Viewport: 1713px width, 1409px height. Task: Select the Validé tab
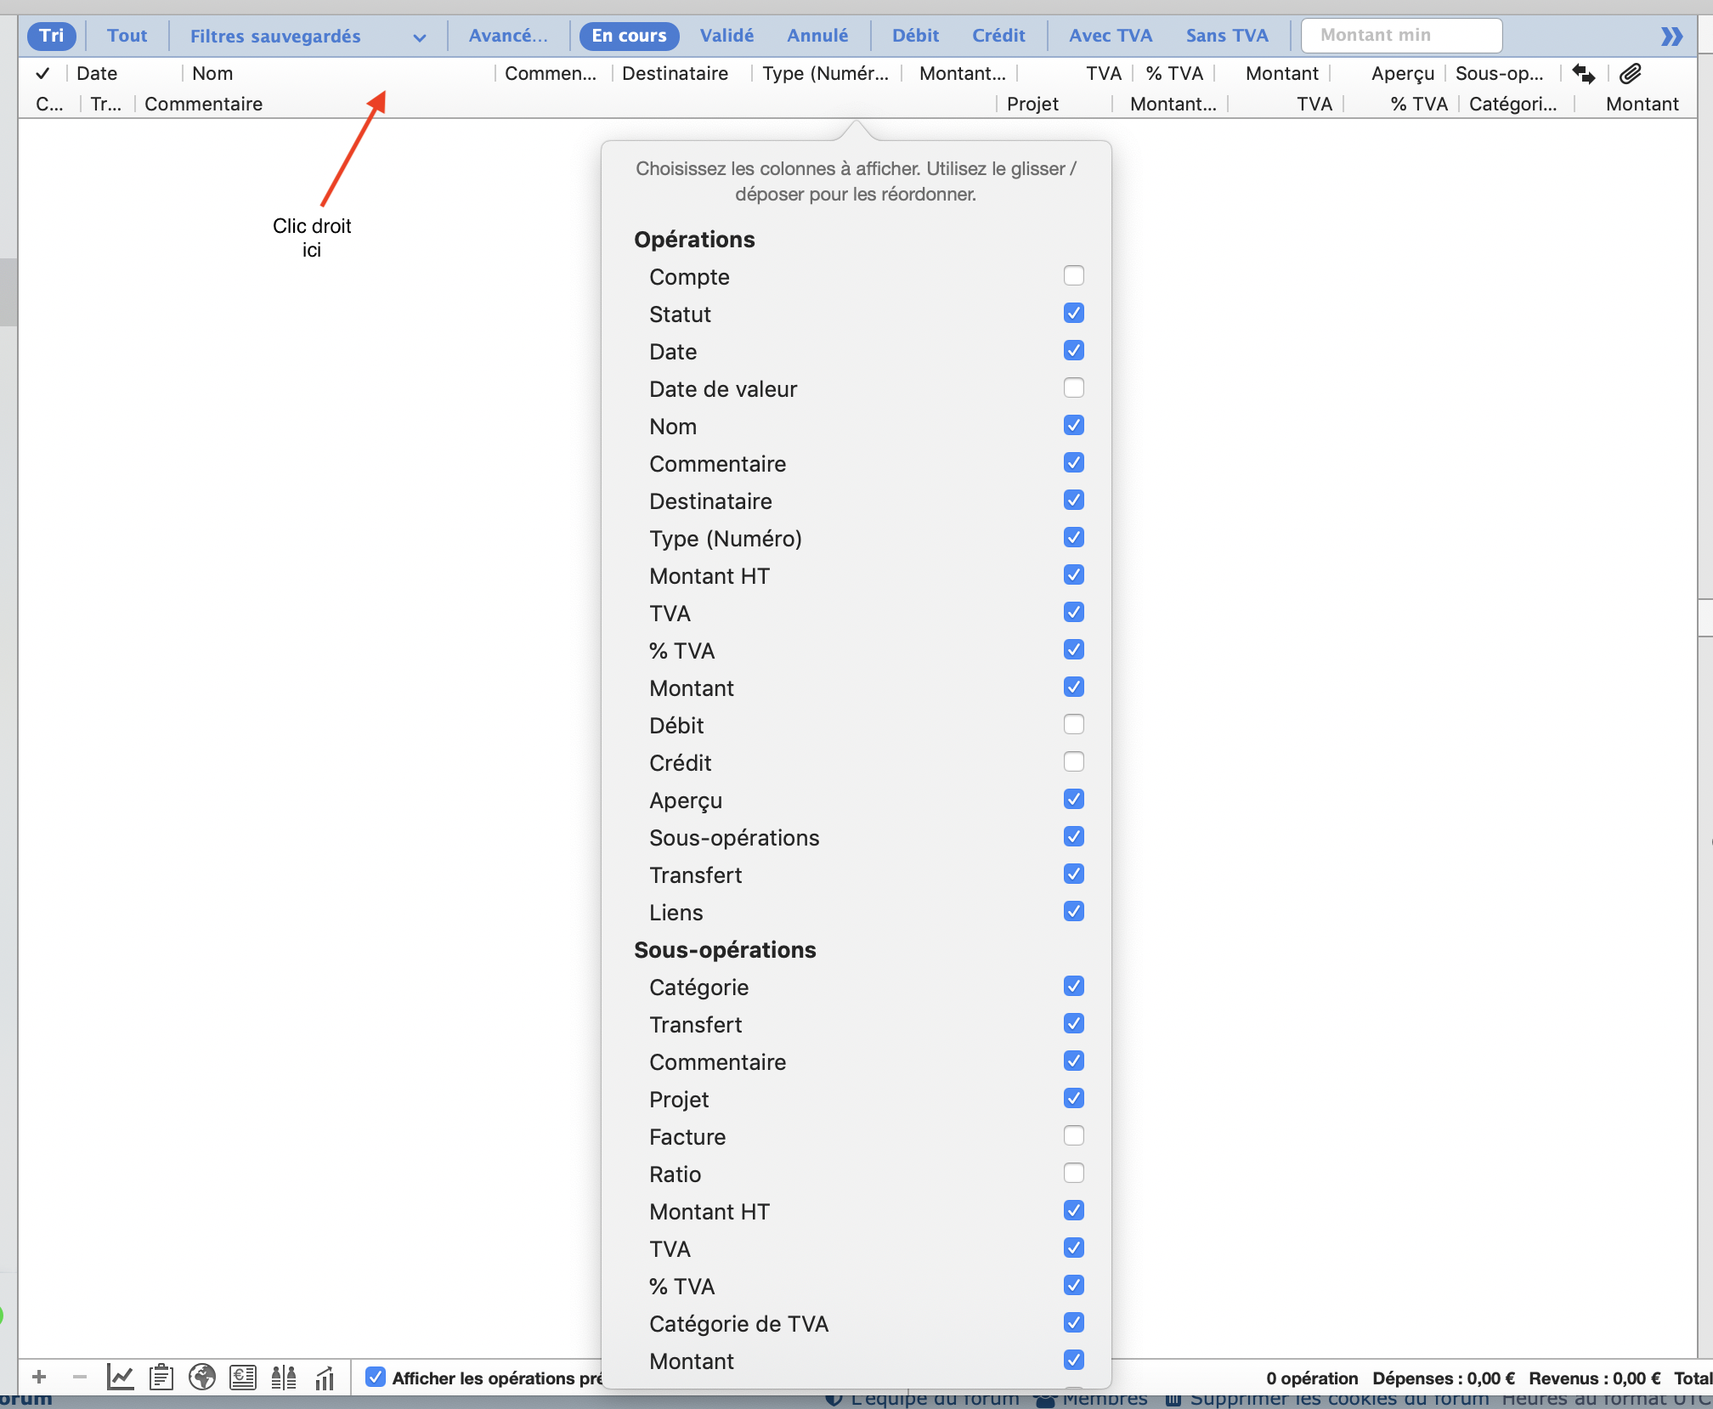click(727, 36)
